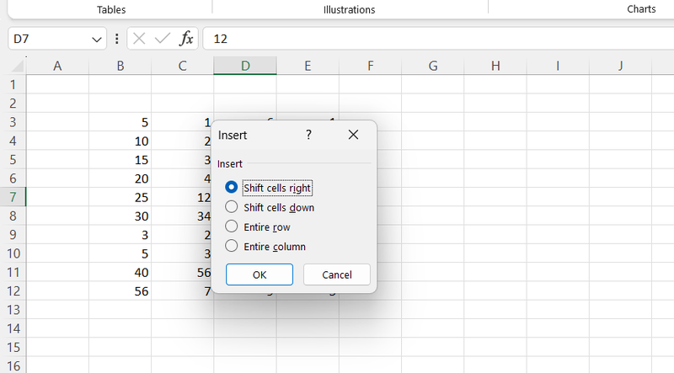Click cell C8 containing 34
Viewport: 674px width, 373px height.
182,216
